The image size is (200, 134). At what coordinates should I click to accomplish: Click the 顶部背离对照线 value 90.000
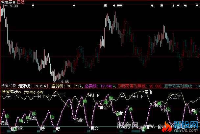click(155, 86)
